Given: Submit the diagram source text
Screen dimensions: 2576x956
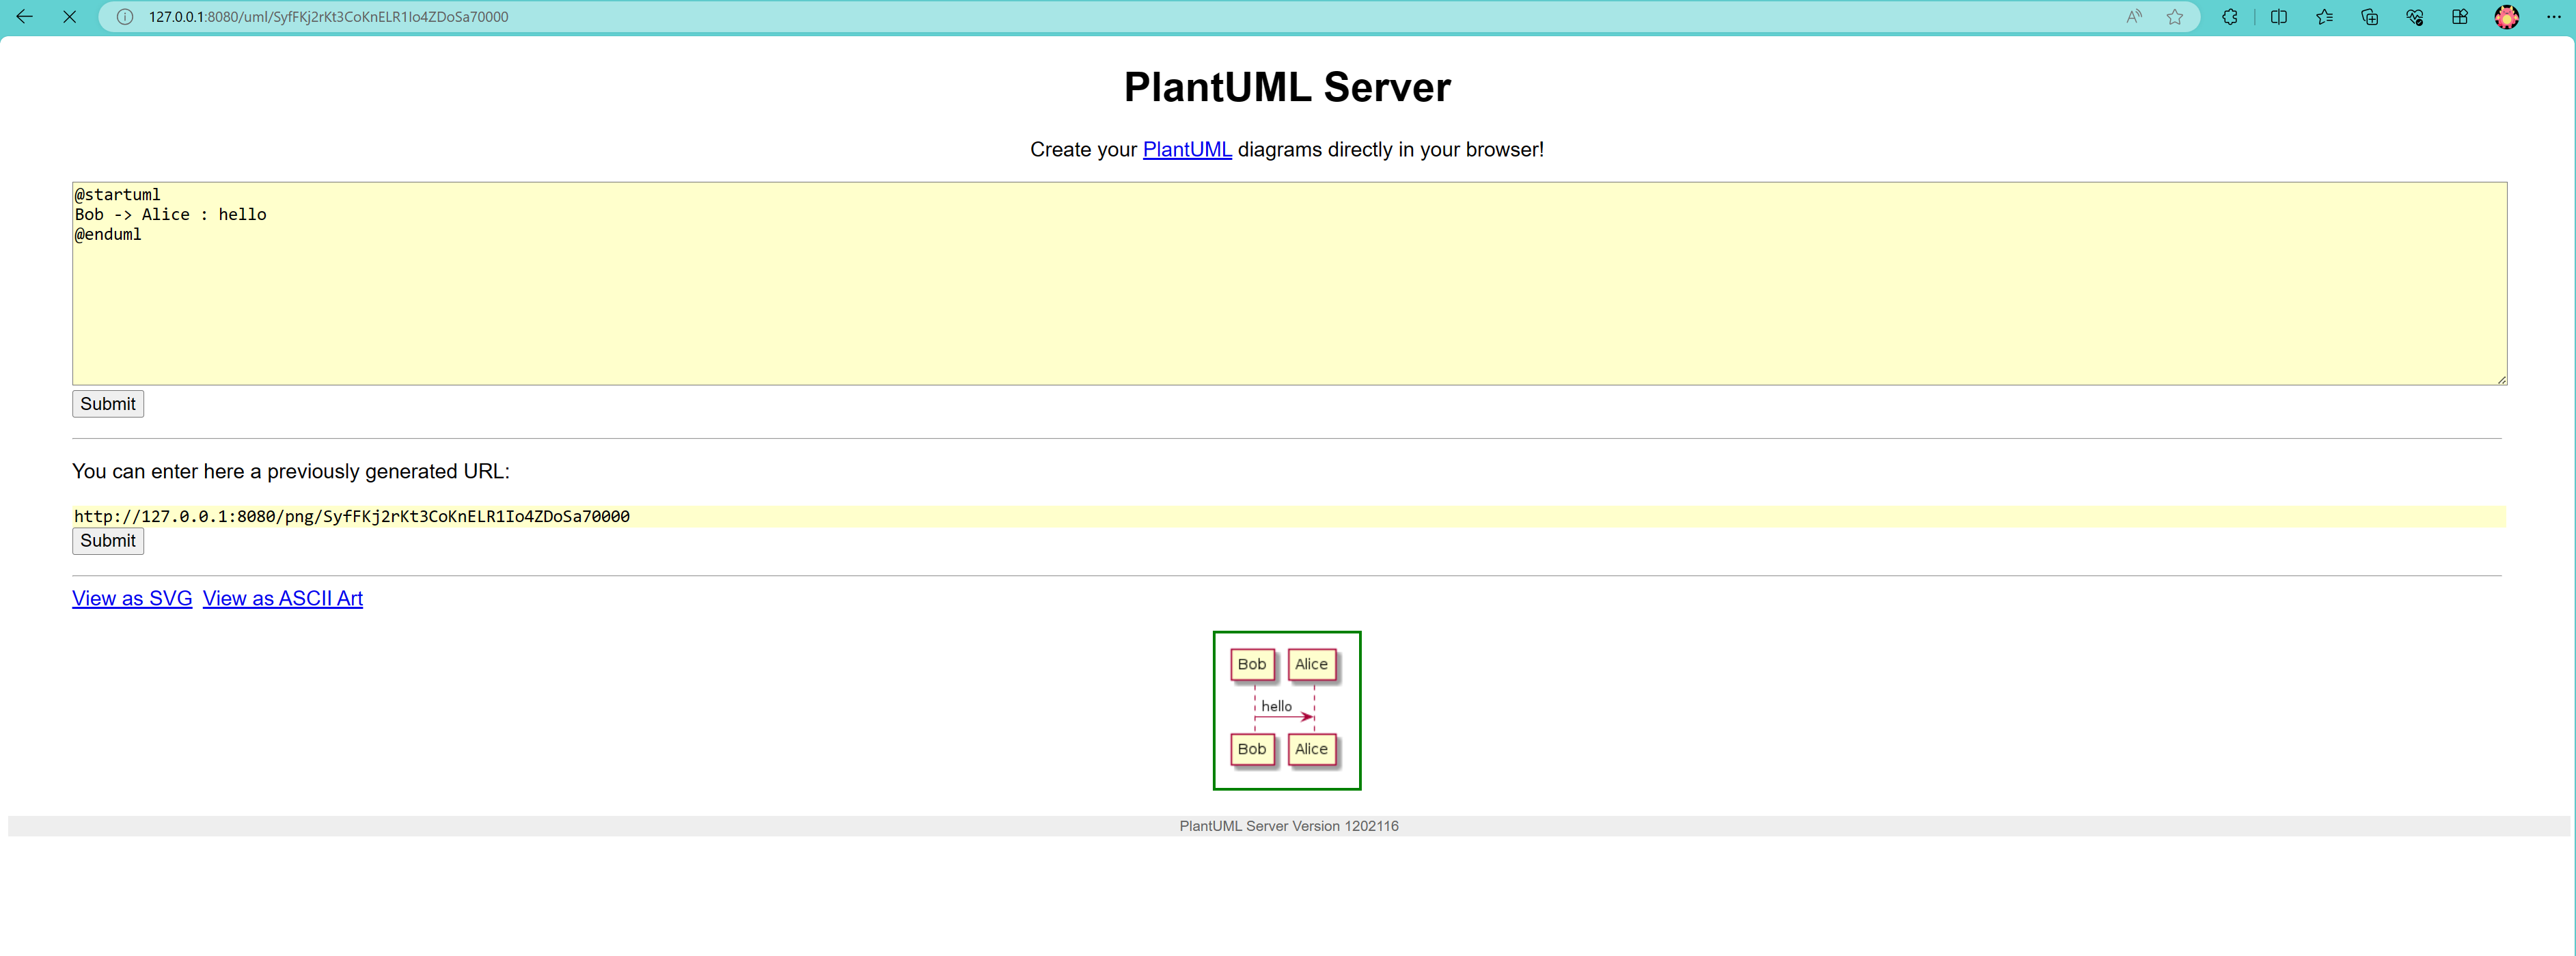Looking at the screenshot, I should 108,404.
